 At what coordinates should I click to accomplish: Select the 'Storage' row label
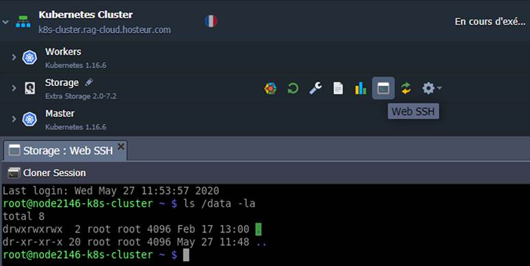(62, 83)
